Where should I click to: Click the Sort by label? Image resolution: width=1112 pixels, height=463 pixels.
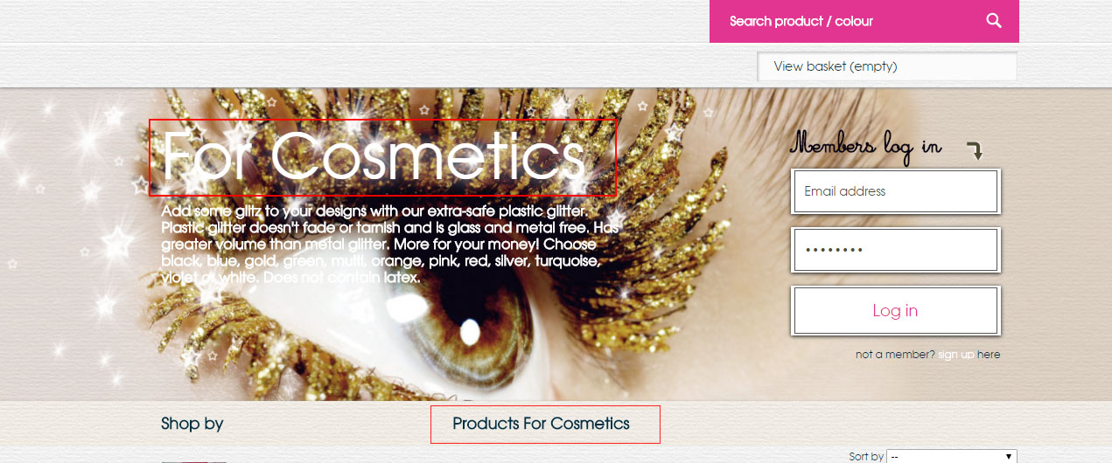pos(866,456)
